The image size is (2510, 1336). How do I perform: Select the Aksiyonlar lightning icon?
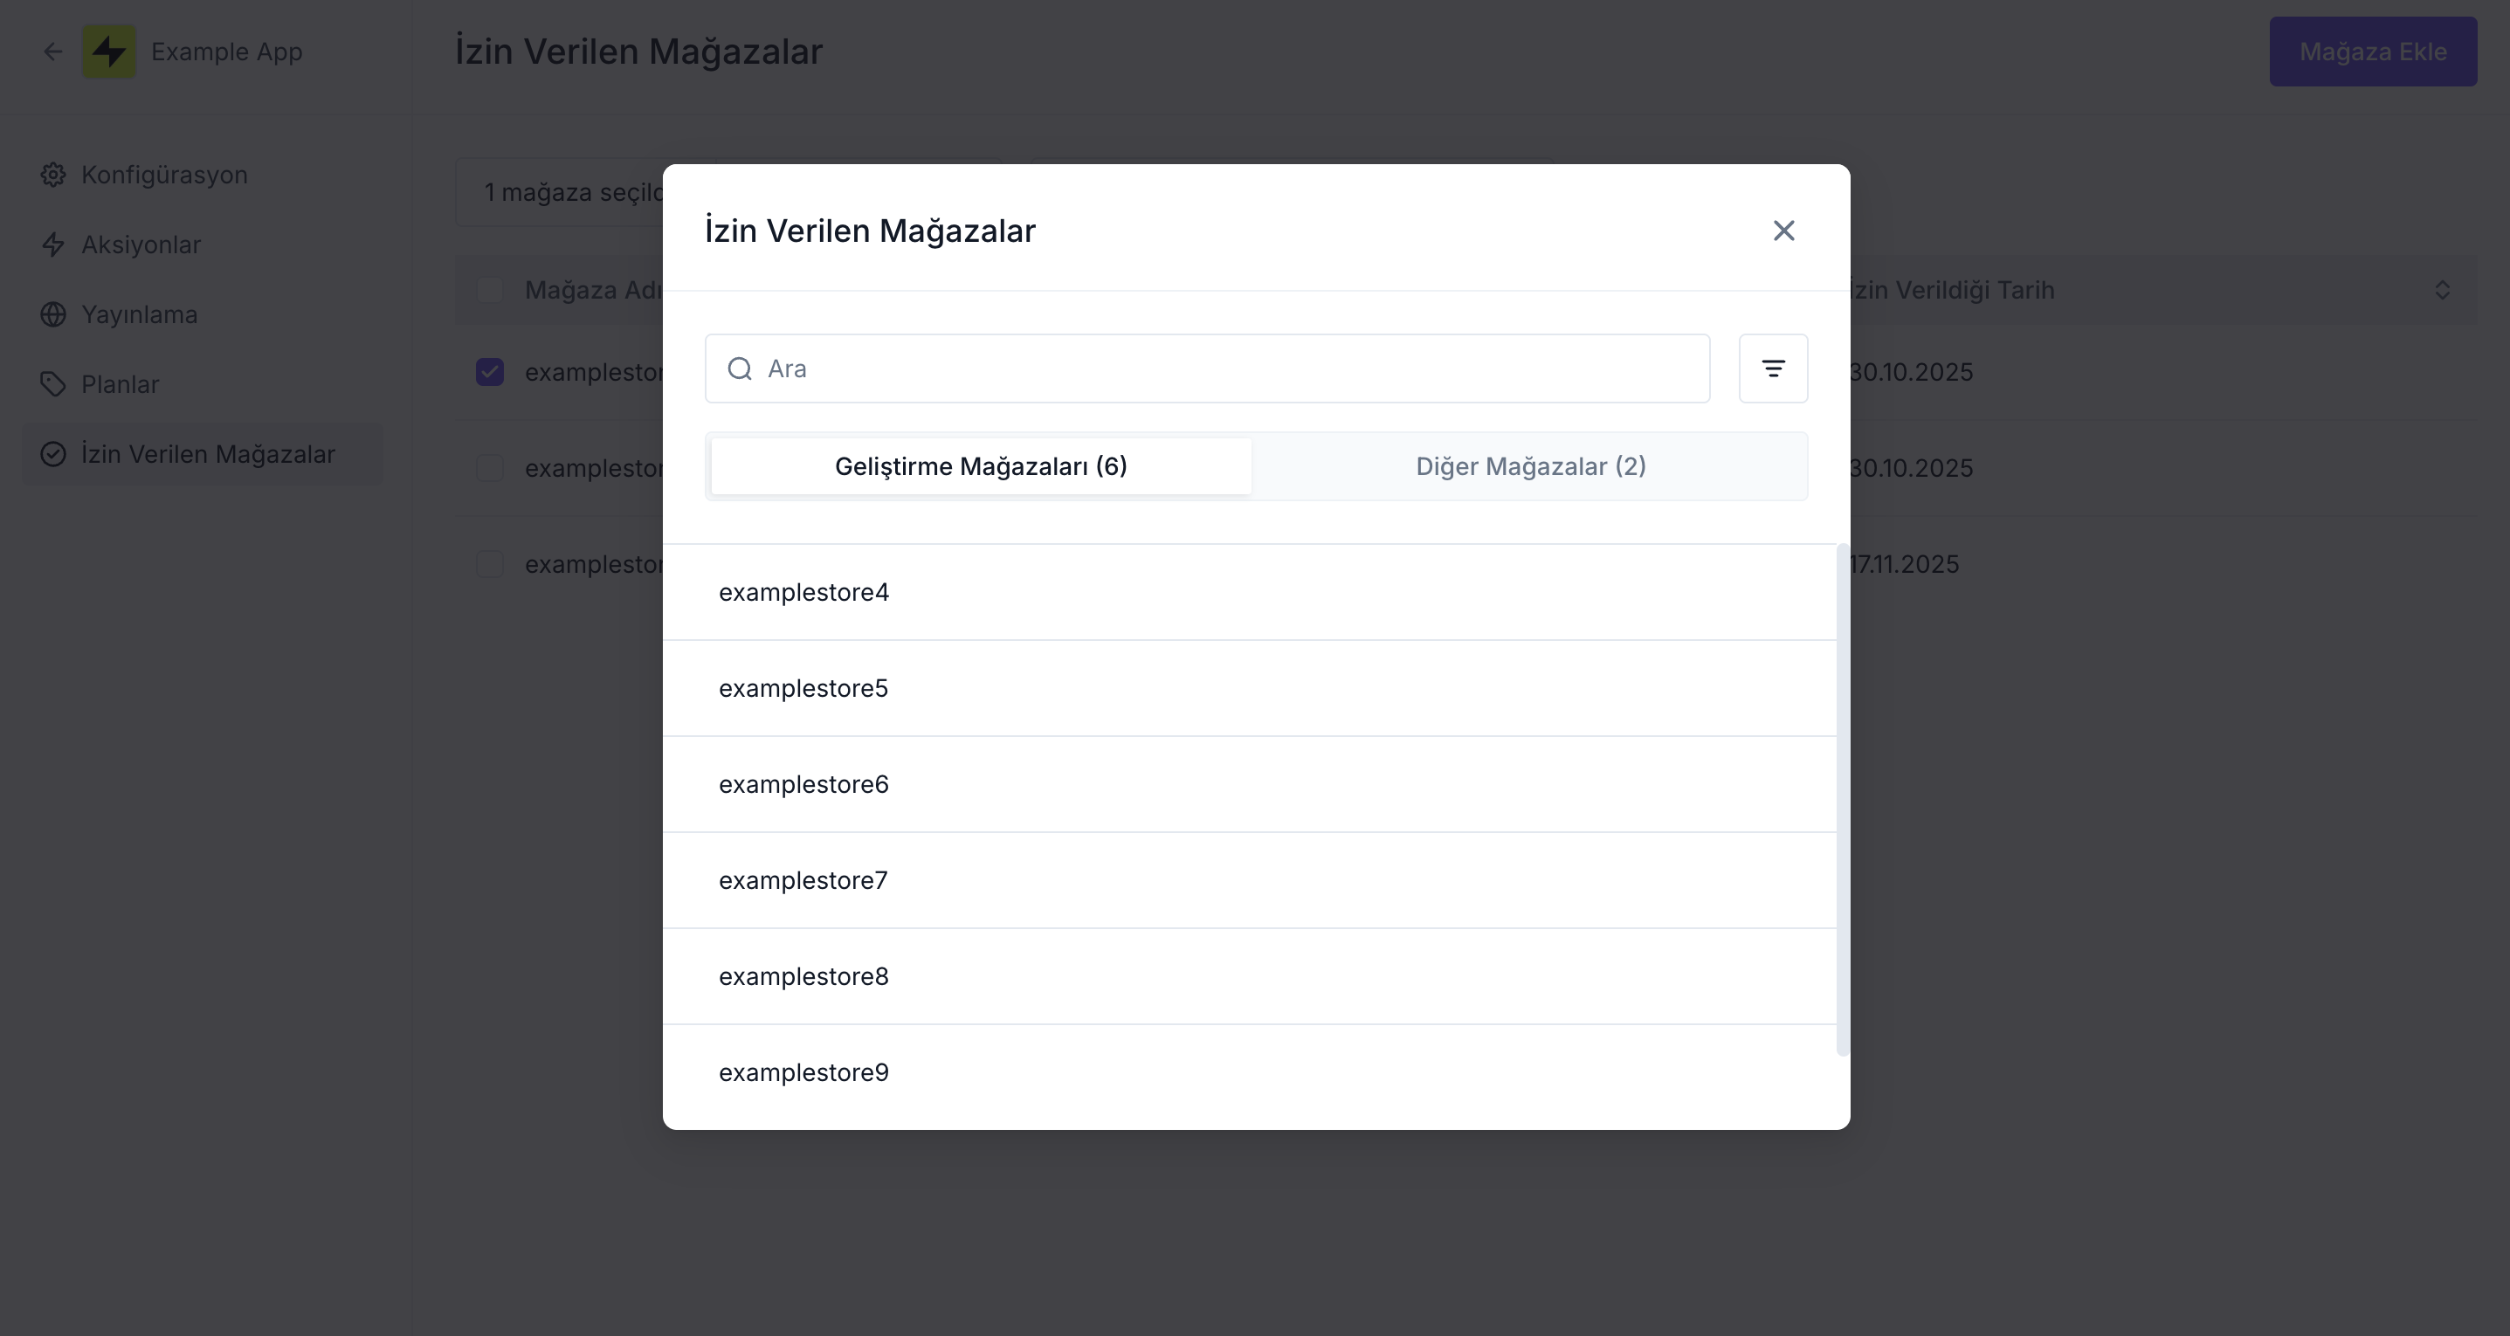click(x=53, y=244)
